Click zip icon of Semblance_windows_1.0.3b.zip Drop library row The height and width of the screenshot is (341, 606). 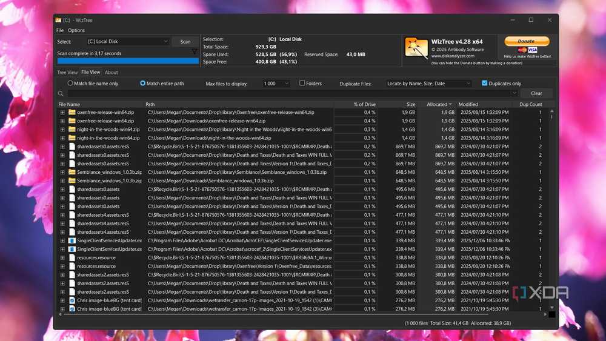coord(72,172)
